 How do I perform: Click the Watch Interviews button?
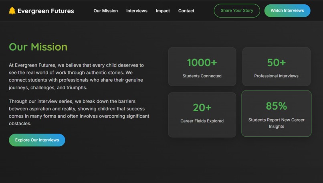coord(287,11)
